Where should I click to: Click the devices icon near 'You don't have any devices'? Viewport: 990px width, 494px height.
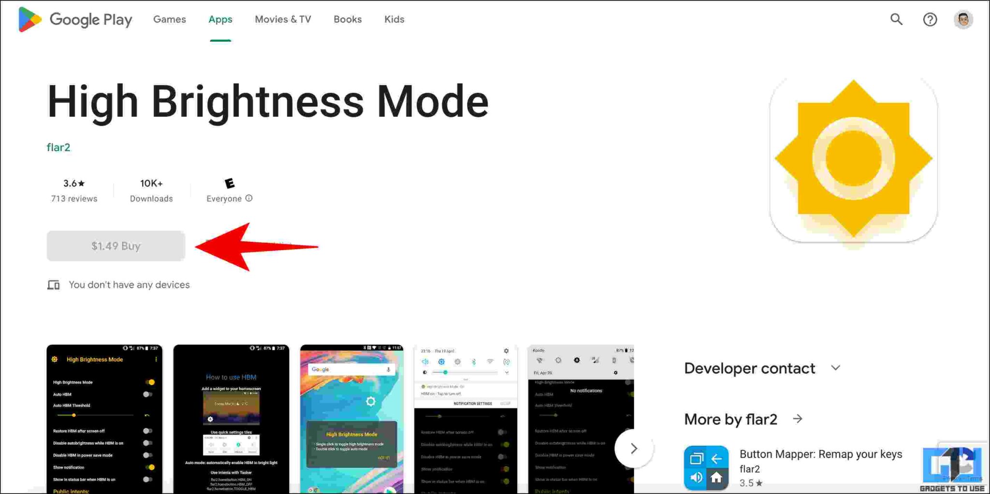pos(54,284)
